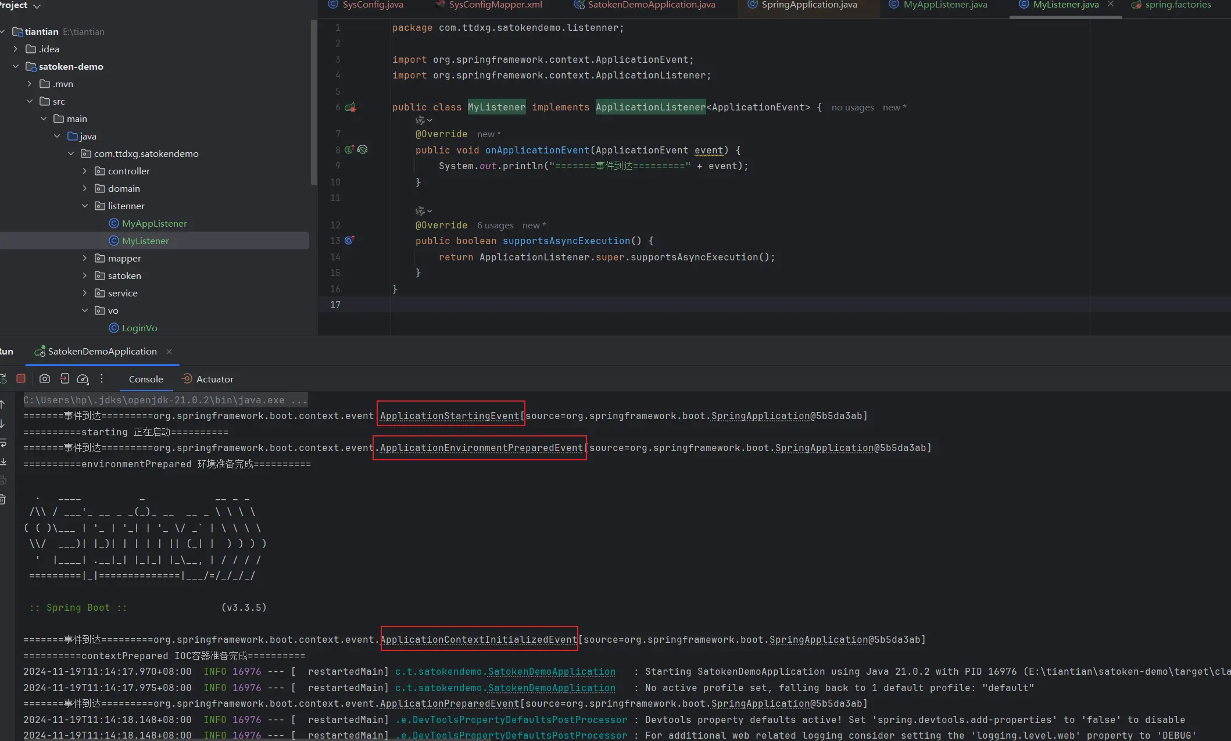This screenshot has height=741, width=1231.
Task: Select the Console tab
Action: (146, 379)
